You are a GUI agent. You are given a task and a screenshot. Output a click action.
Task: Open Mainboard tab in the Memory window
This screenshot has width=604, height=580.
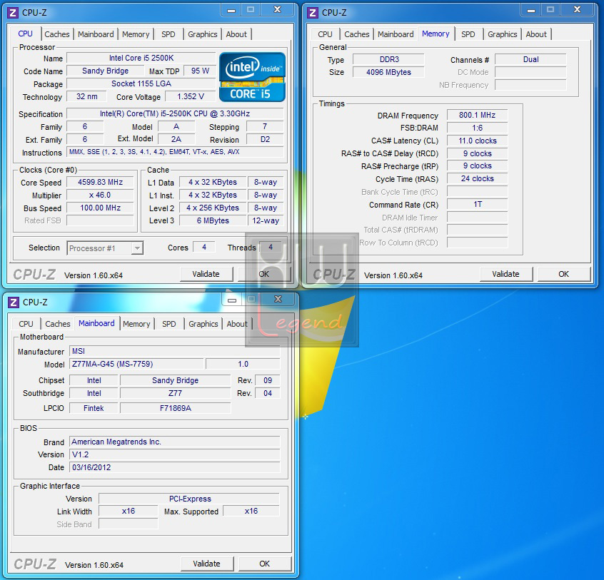(x=396, y=34)
